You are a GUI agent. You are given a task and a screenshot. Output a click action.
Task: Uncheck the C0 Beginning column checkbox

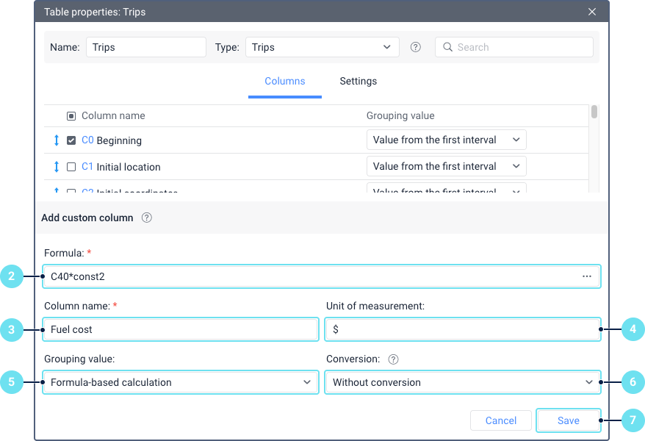coord(71,140)
